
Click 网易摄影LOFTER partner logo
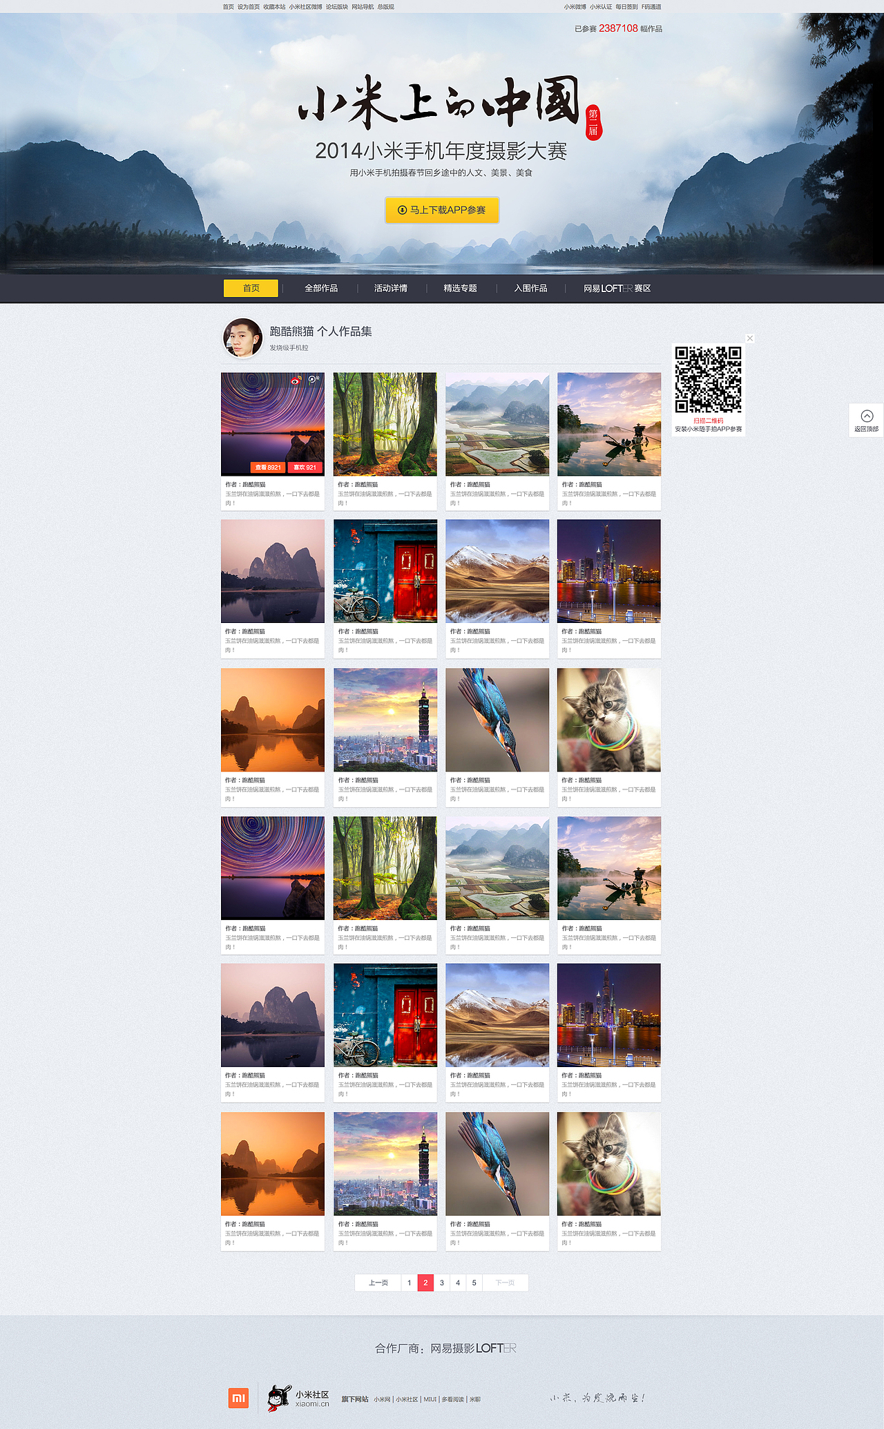pyautogui.click(x=474, y=1348)
